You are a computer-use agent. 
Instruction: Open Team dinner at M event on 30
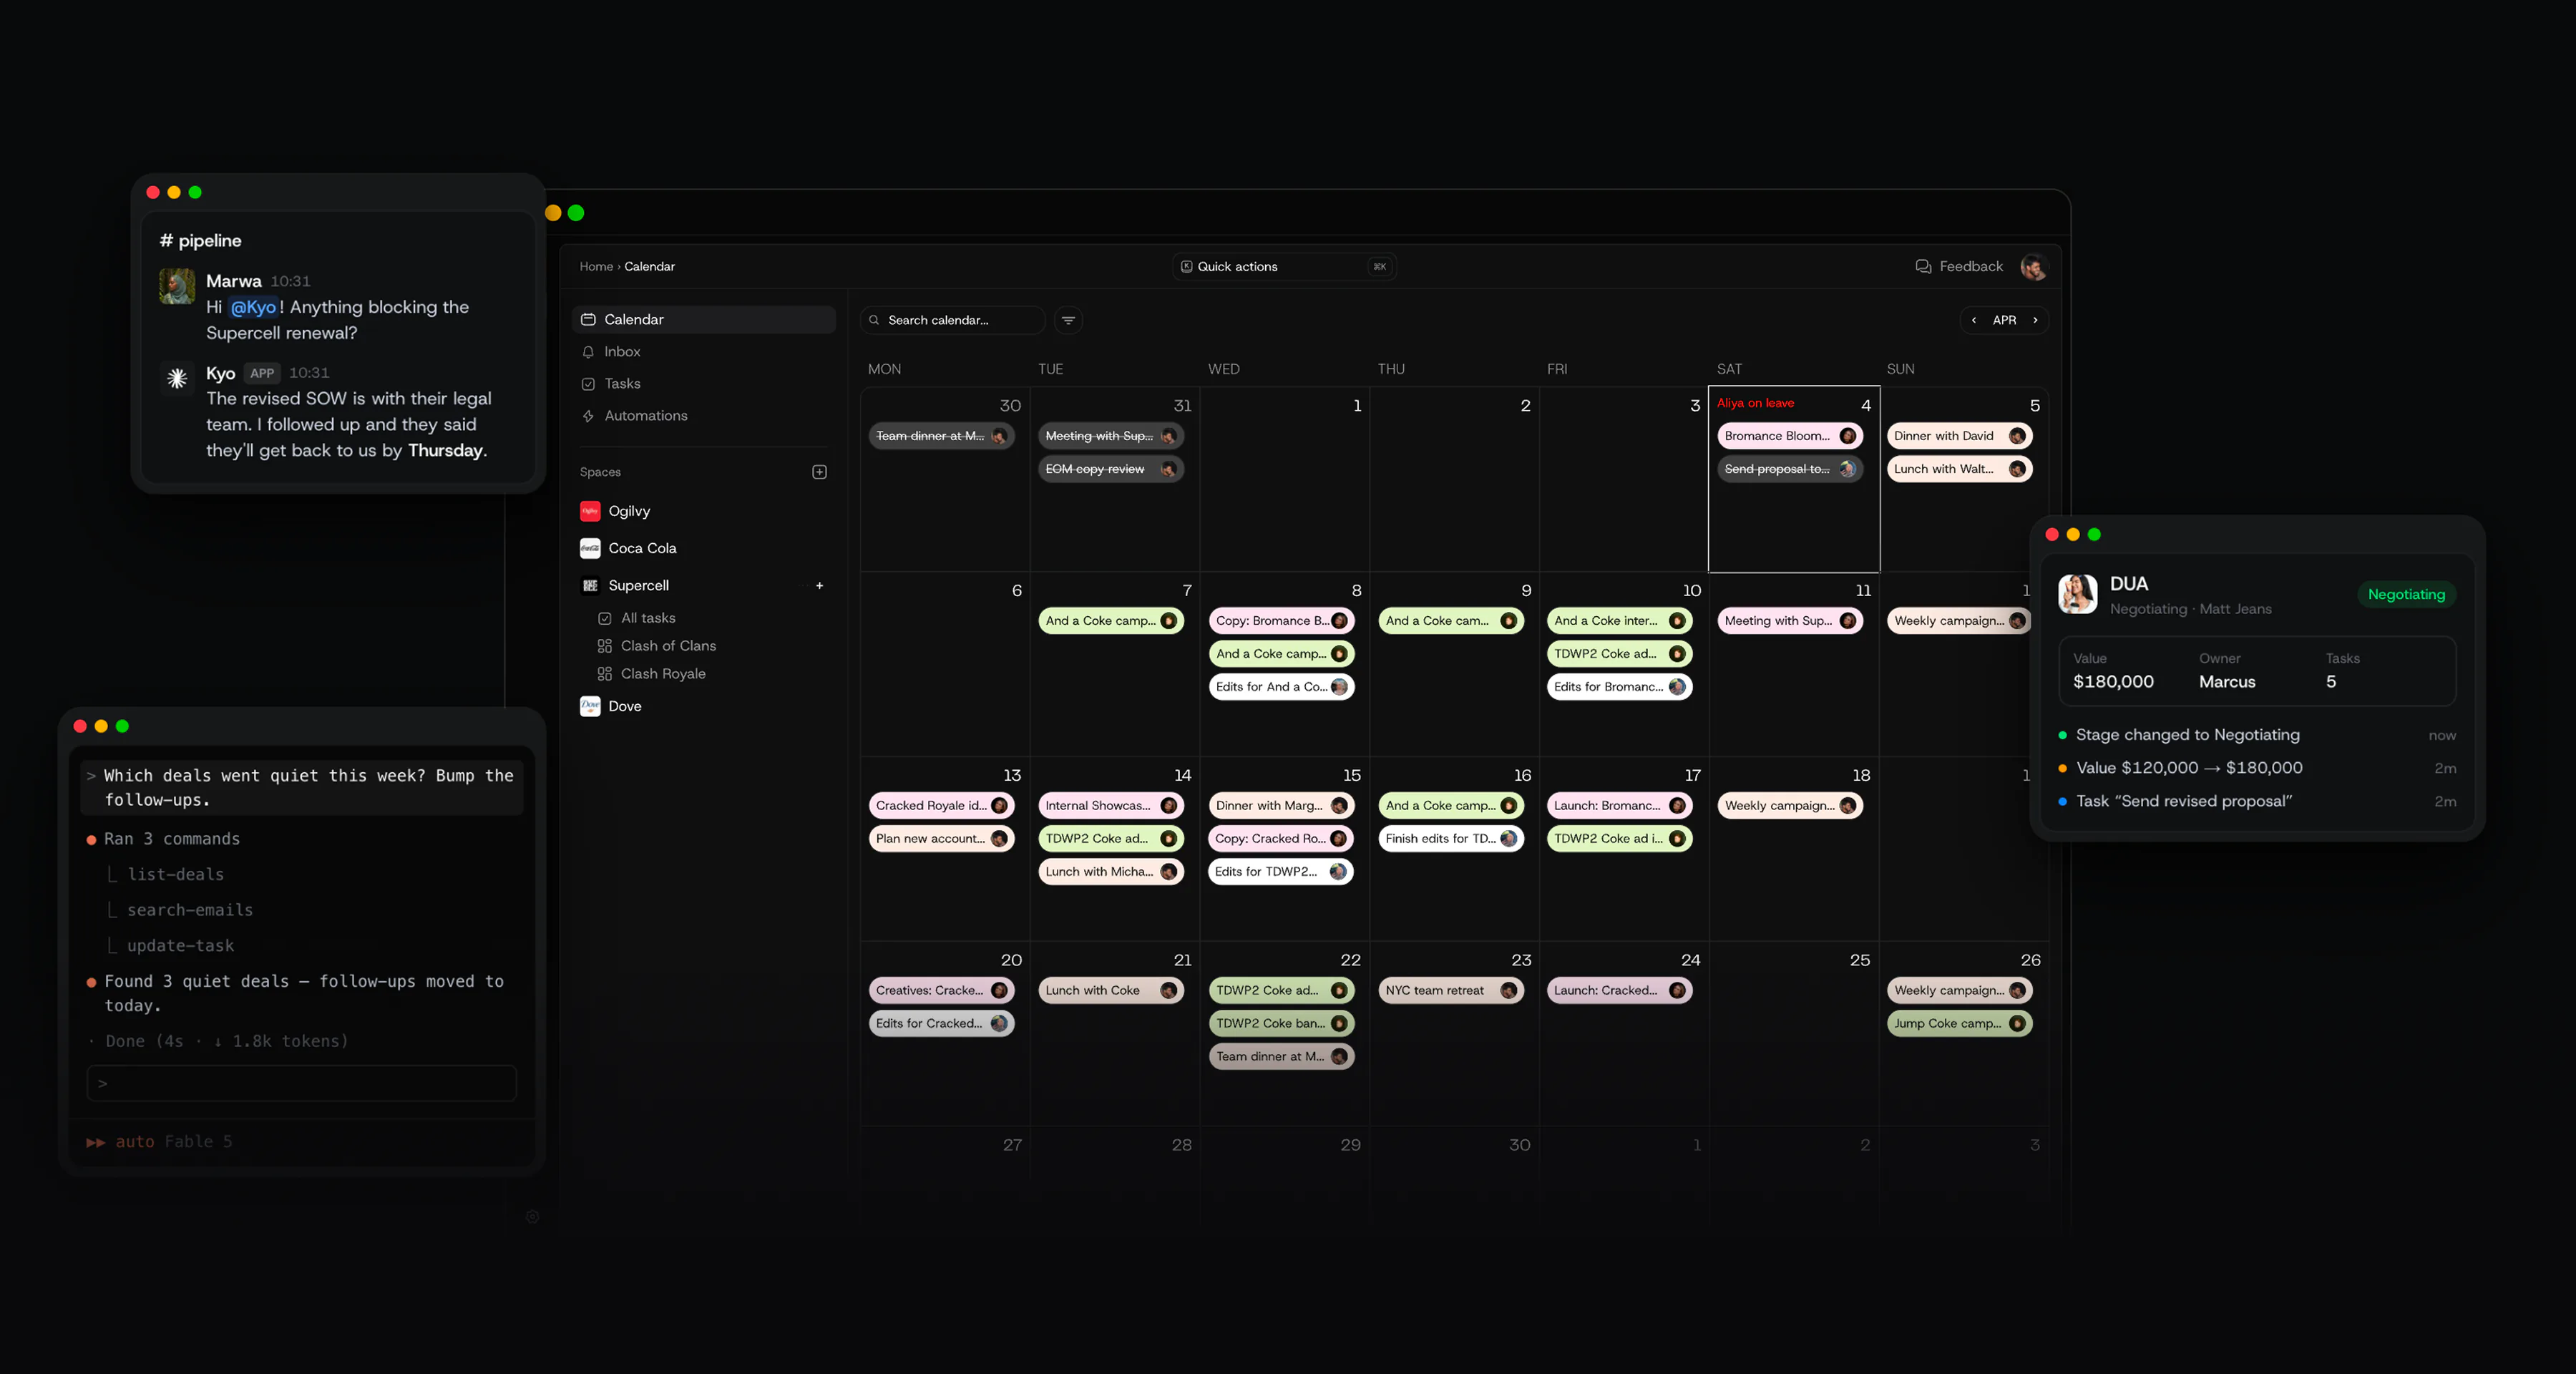click(941, 436)
